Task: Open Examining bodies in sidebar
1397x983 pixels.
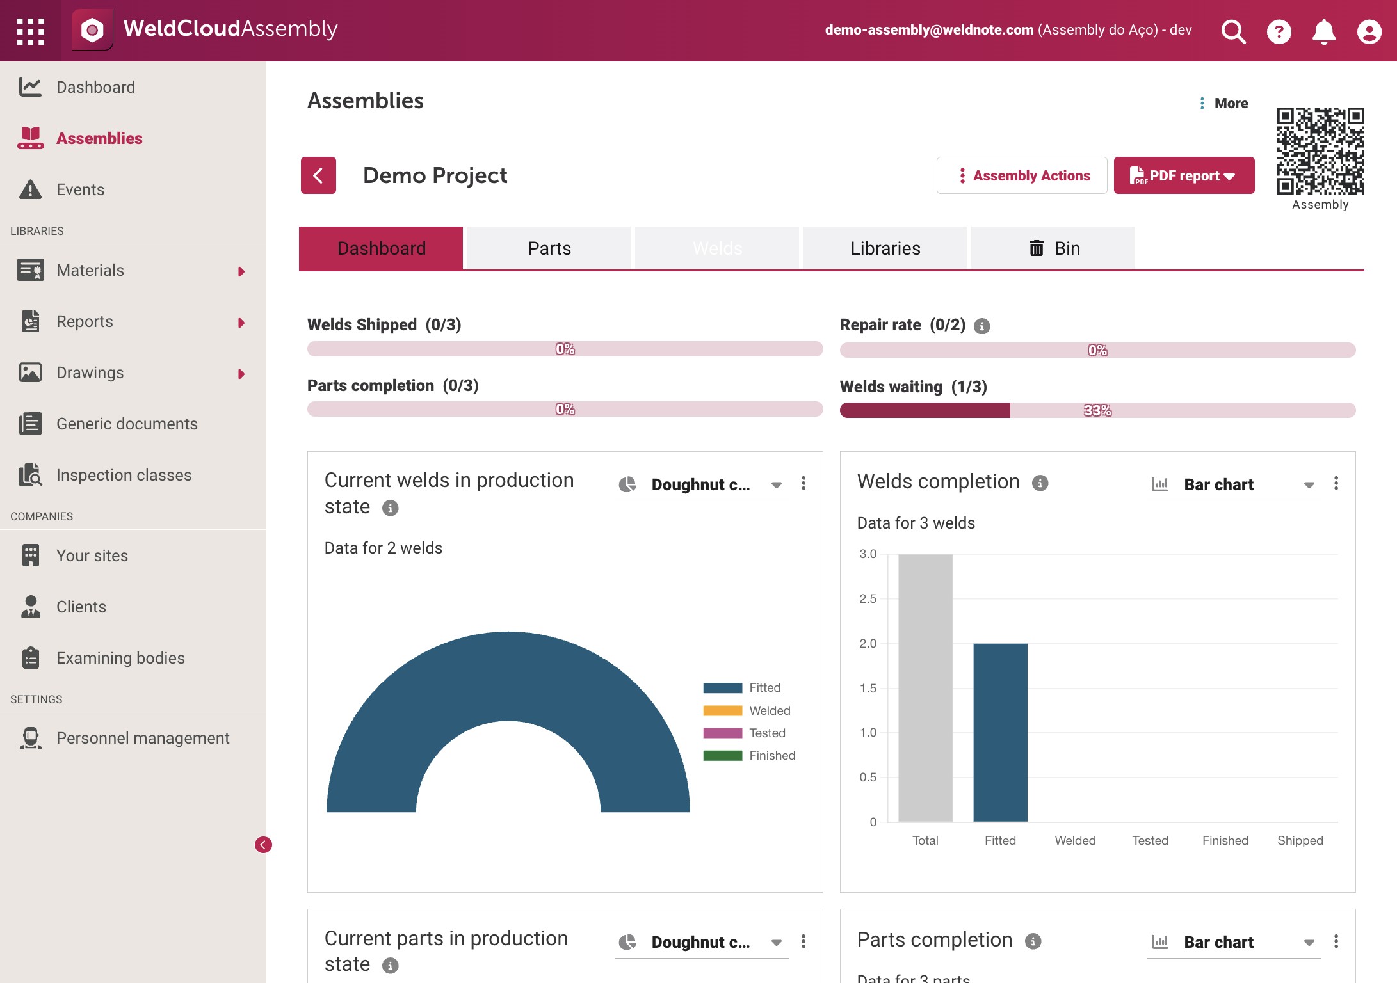Action: click(x=133, y=658)
